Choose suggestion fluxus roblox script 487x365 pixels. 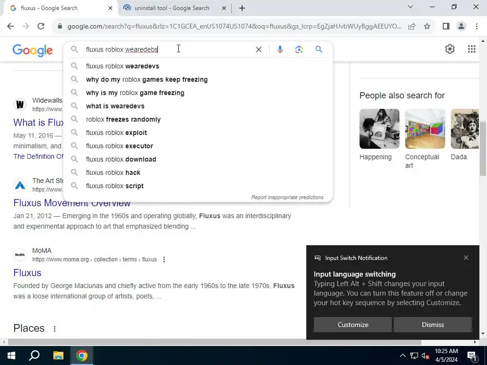tap(198, 186)
